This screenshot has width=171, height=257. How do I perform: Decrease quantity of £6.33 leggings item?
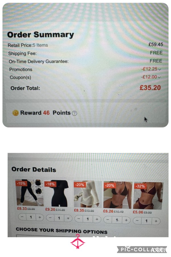[22, 217]
